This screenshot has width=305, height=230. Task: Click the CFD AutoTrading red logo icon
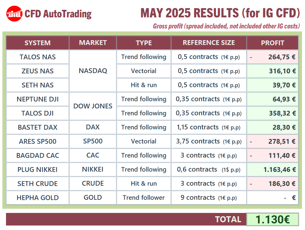click(14, 13)
